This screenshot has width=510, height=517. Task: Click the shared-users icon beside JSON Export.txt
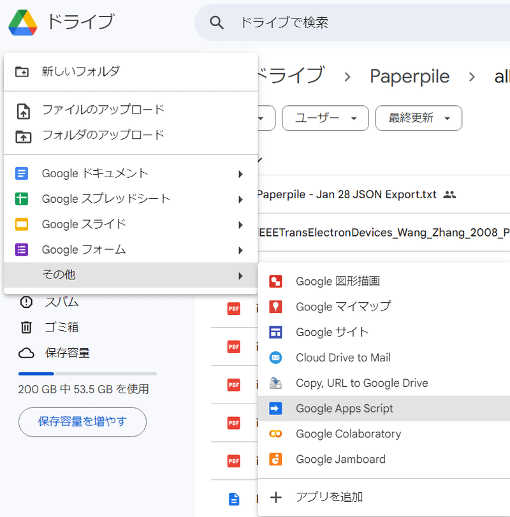point(449,195)
